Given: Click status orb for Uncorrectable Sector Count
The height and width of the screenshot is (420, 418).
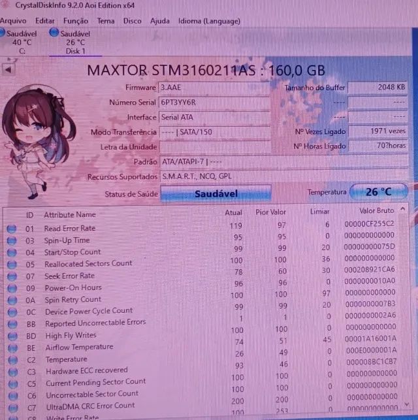Looking at the screenshot, I should pos(13,396).
